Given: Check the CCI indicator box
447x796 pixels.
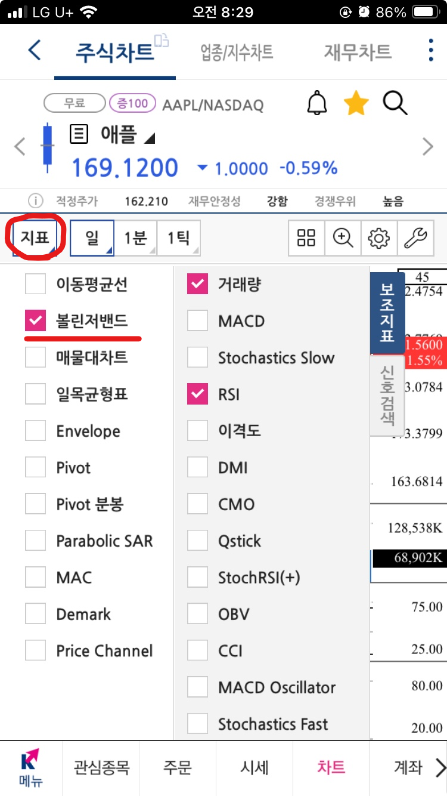Looking at the screenshot, I should tap(198, 650).
